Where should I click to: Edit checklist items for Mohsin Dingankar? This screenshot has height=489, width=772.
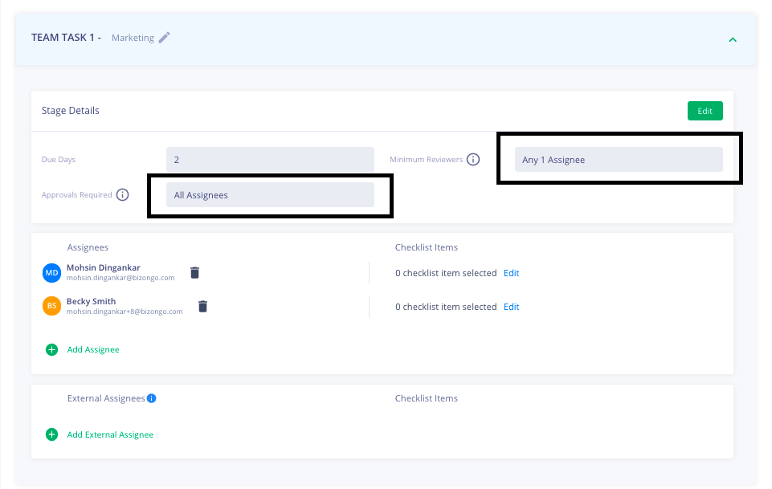coord(511,273)
